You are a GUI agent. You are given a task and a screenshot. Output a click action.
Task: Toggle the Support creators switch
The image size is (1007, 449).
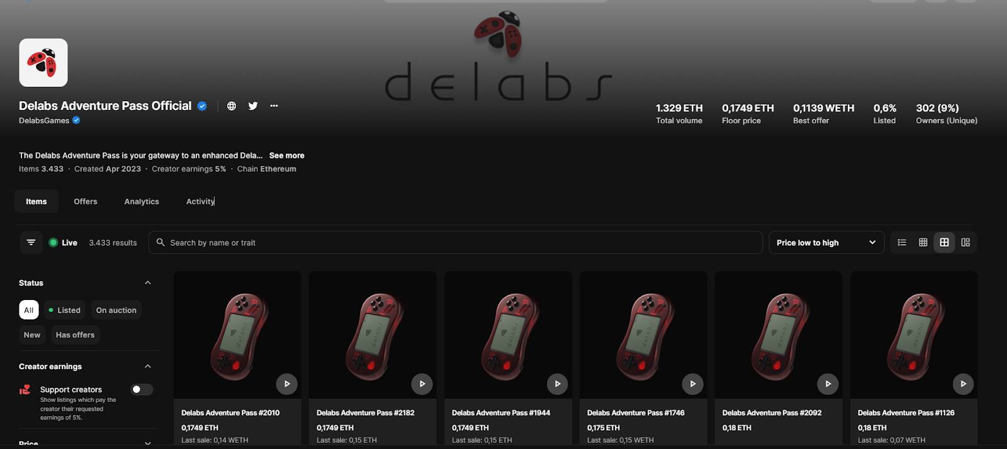click(x=142, y=389)
